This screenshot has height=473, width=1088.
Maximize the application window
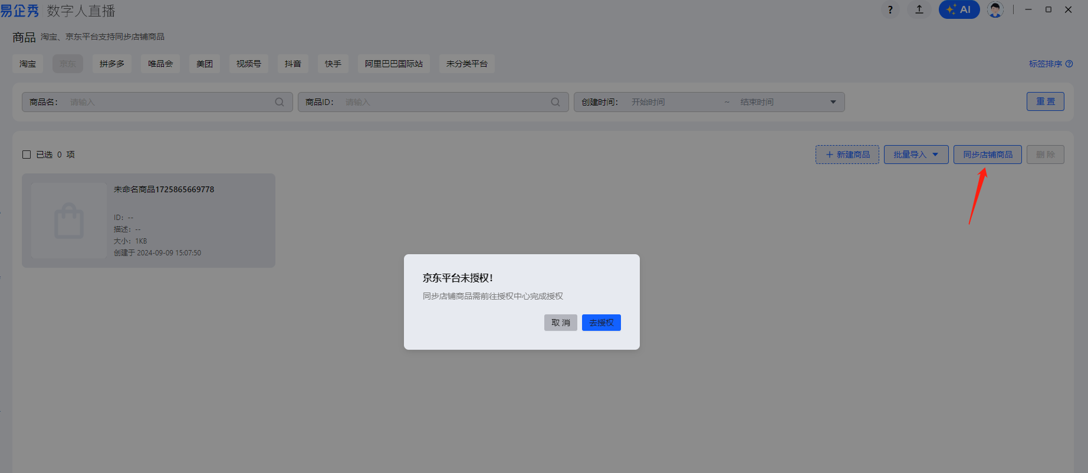pyautogui.click(x=1048, y=9)
